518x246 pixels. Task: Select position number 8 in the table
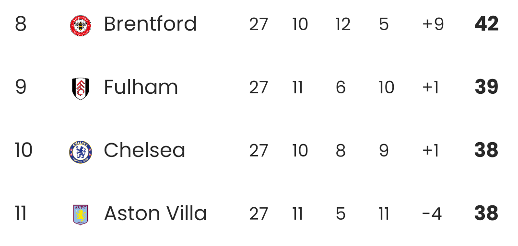[x=21, y=24]
